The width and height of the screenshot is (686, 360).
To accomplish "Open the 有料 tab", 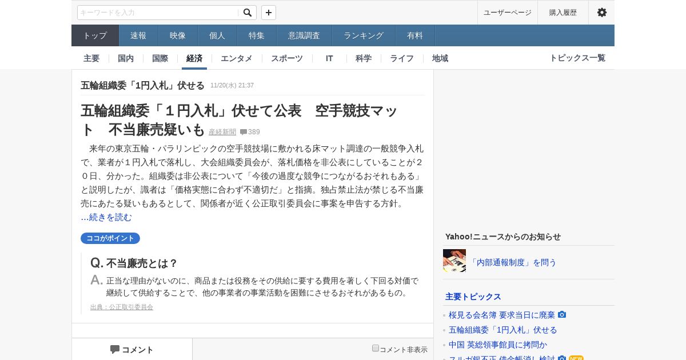I will 415,35.
